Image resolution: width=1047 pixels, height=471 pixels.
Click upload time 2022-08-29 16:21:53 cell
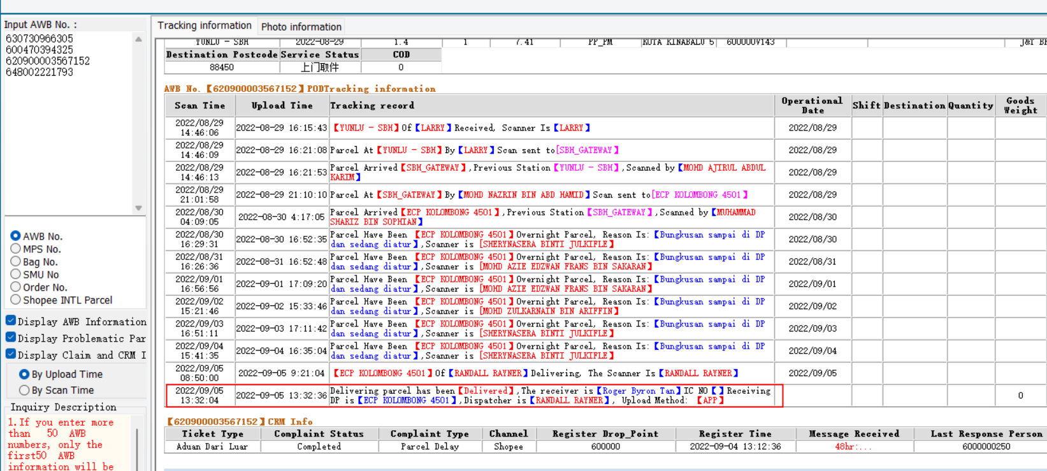(x=282, y=172)
